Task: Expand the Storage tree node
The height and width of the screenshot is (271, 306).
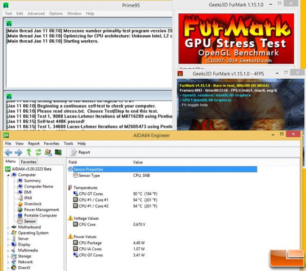Action: click(x=8, y=256)
